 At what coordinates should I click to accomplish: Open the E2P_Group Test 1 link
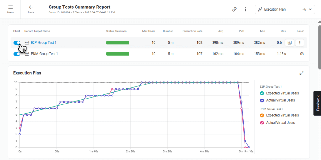[x=44, y=43]
